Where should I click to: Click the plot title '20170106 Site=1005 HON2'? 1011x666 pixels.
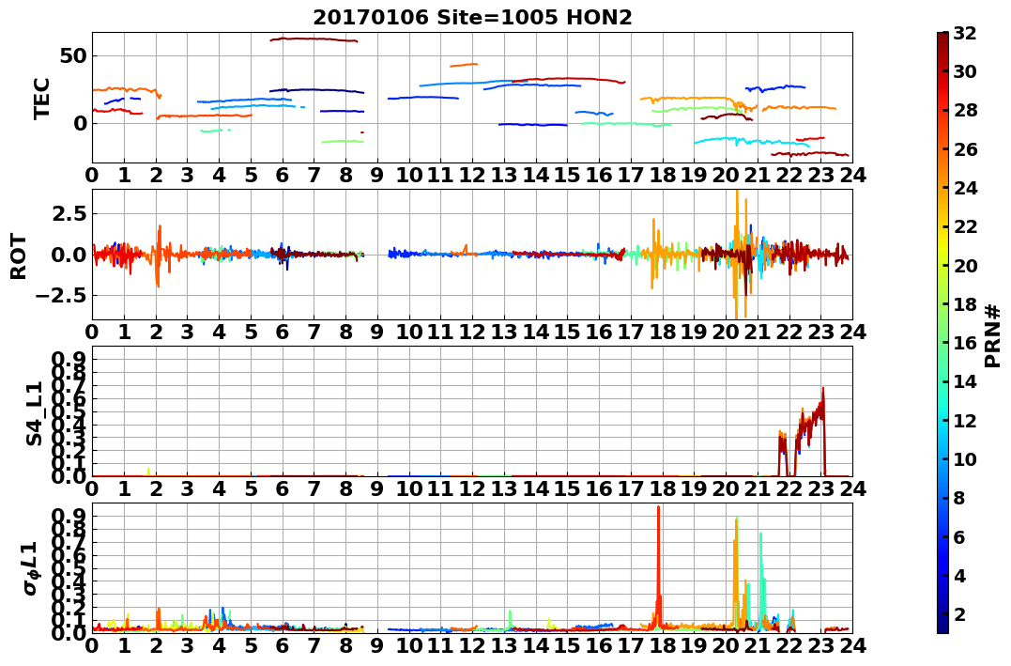[x=472, y=18]
